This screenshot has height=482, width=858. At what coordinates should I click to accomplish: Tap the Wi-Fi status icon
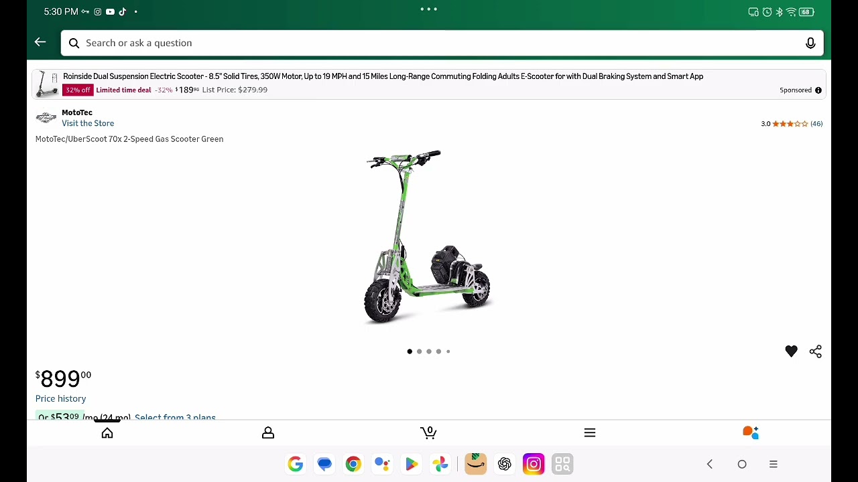click(791, 12)
